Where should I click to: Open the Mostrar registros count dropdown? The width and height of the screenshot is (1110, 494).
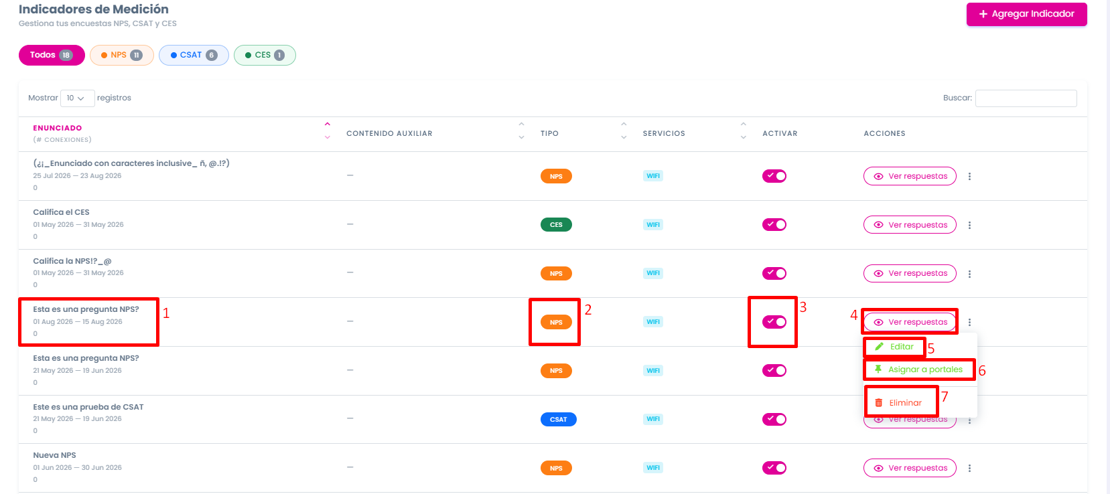coord(77,98)
